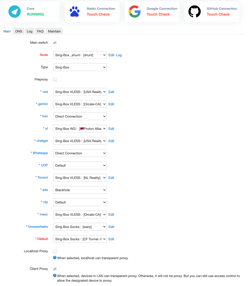
Task: Disable the Client Proxy checkbox
Action: (55, 269)
